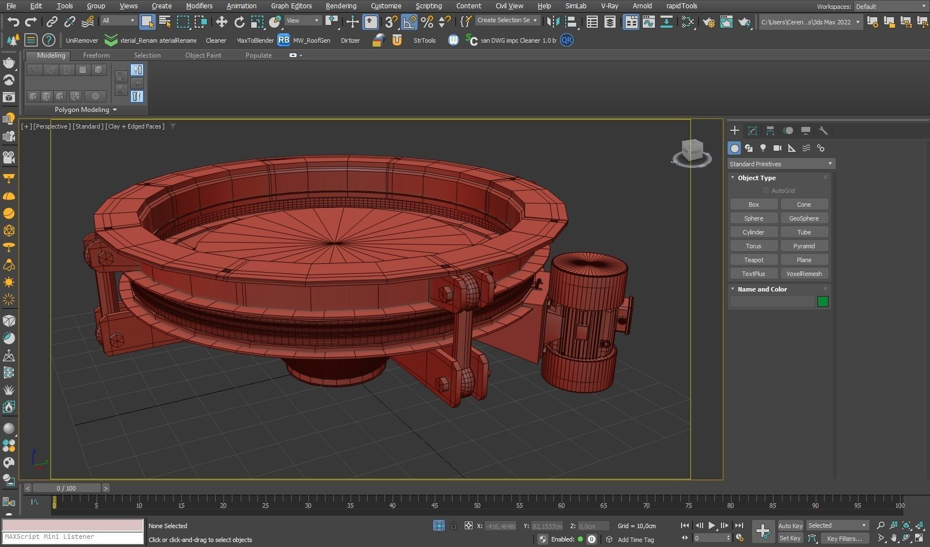Toggle the Spinner Snap button
930x547 pixels.
[444, 22]
